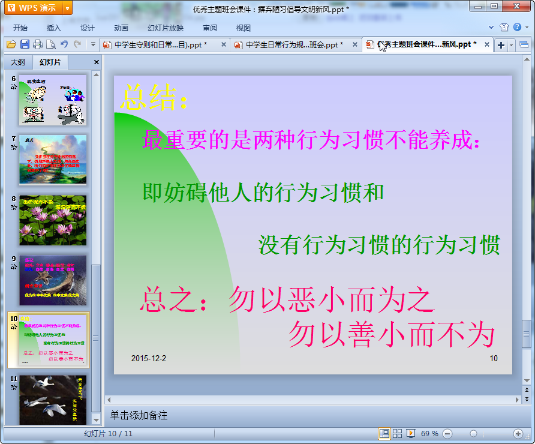Add a new document tab
Viewport: 535px width, 444px height.
[x=501, y=45]
